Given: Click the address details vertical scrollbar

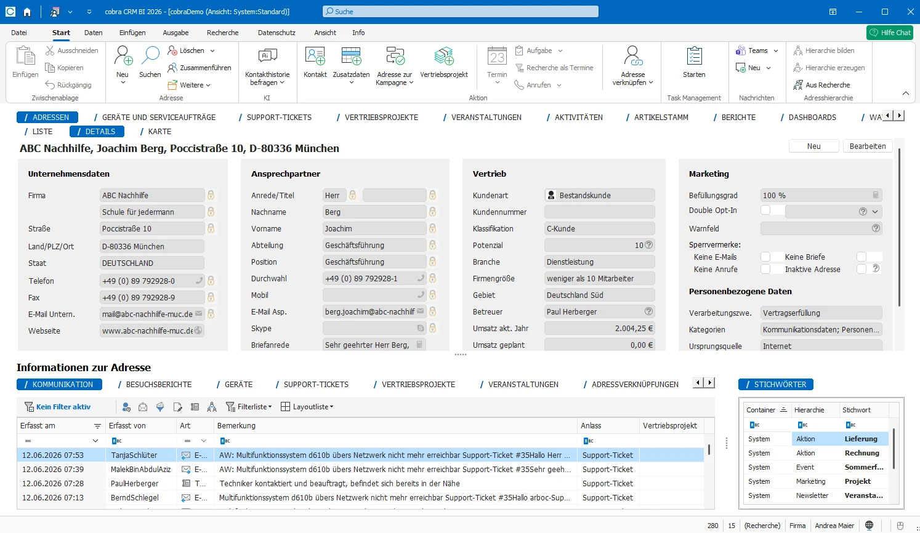Looking at the screenshot, I should (900, 228).
